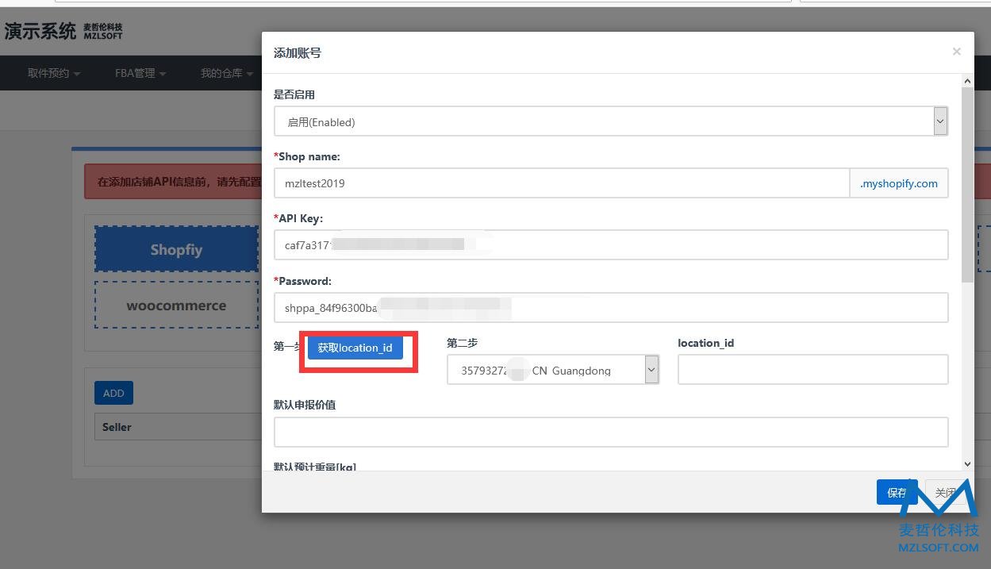Close the 添加账号 dialog with the X
This screenshot has width=991, height=569.
[956, 52]
